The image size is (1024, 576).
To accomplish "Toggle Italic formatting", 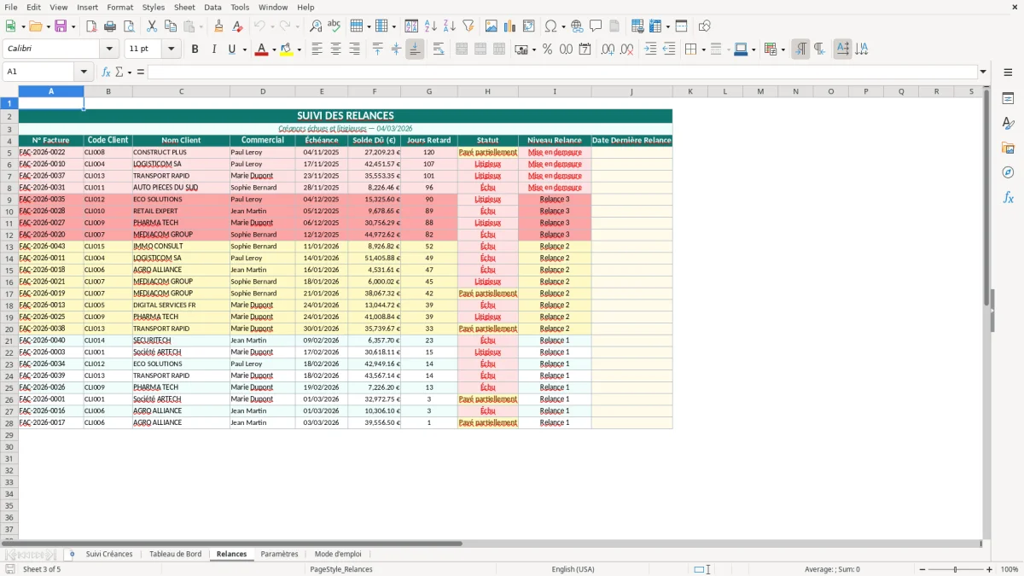I will click(213, 49).
